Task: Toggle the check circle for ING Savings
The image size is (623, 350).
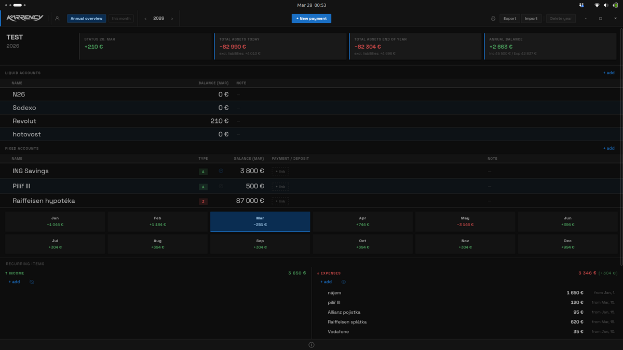Action: (221, 171)
